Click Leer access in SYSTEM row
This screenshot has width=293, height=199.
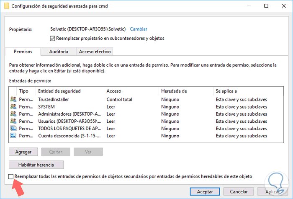(111, 106)
